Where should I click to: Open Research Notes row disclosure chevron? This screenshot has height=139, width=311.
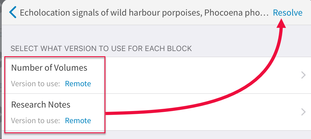click(303, 112)
